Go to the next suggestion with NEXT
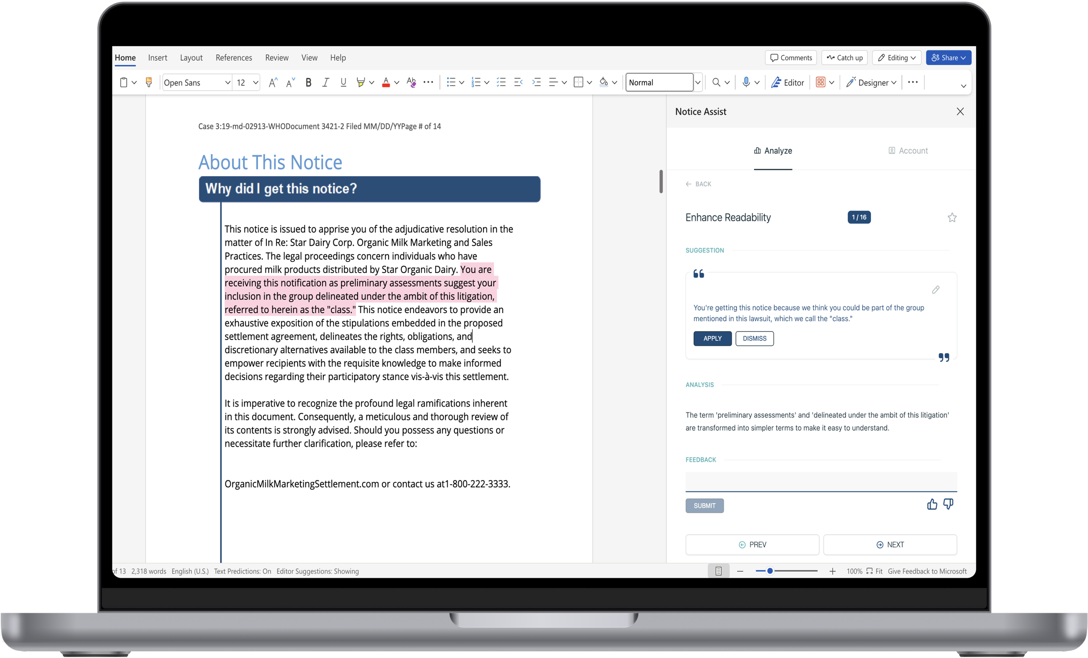This screenshot has width=1088, height=658. (x=890, y=544)
